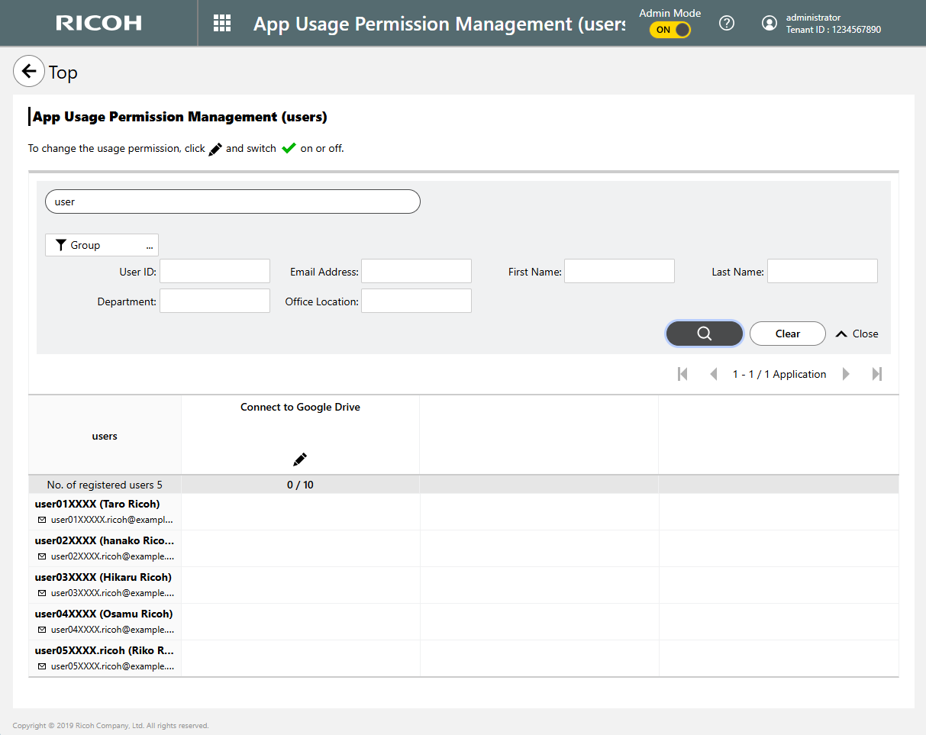Click the magnifier search button
Screen dimensions: 926x735
point(704,334)
